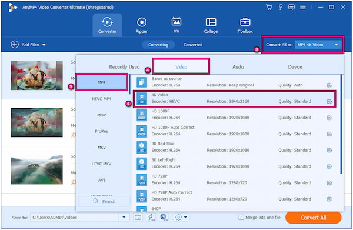Open the Toolbox module

coord(245,25)
